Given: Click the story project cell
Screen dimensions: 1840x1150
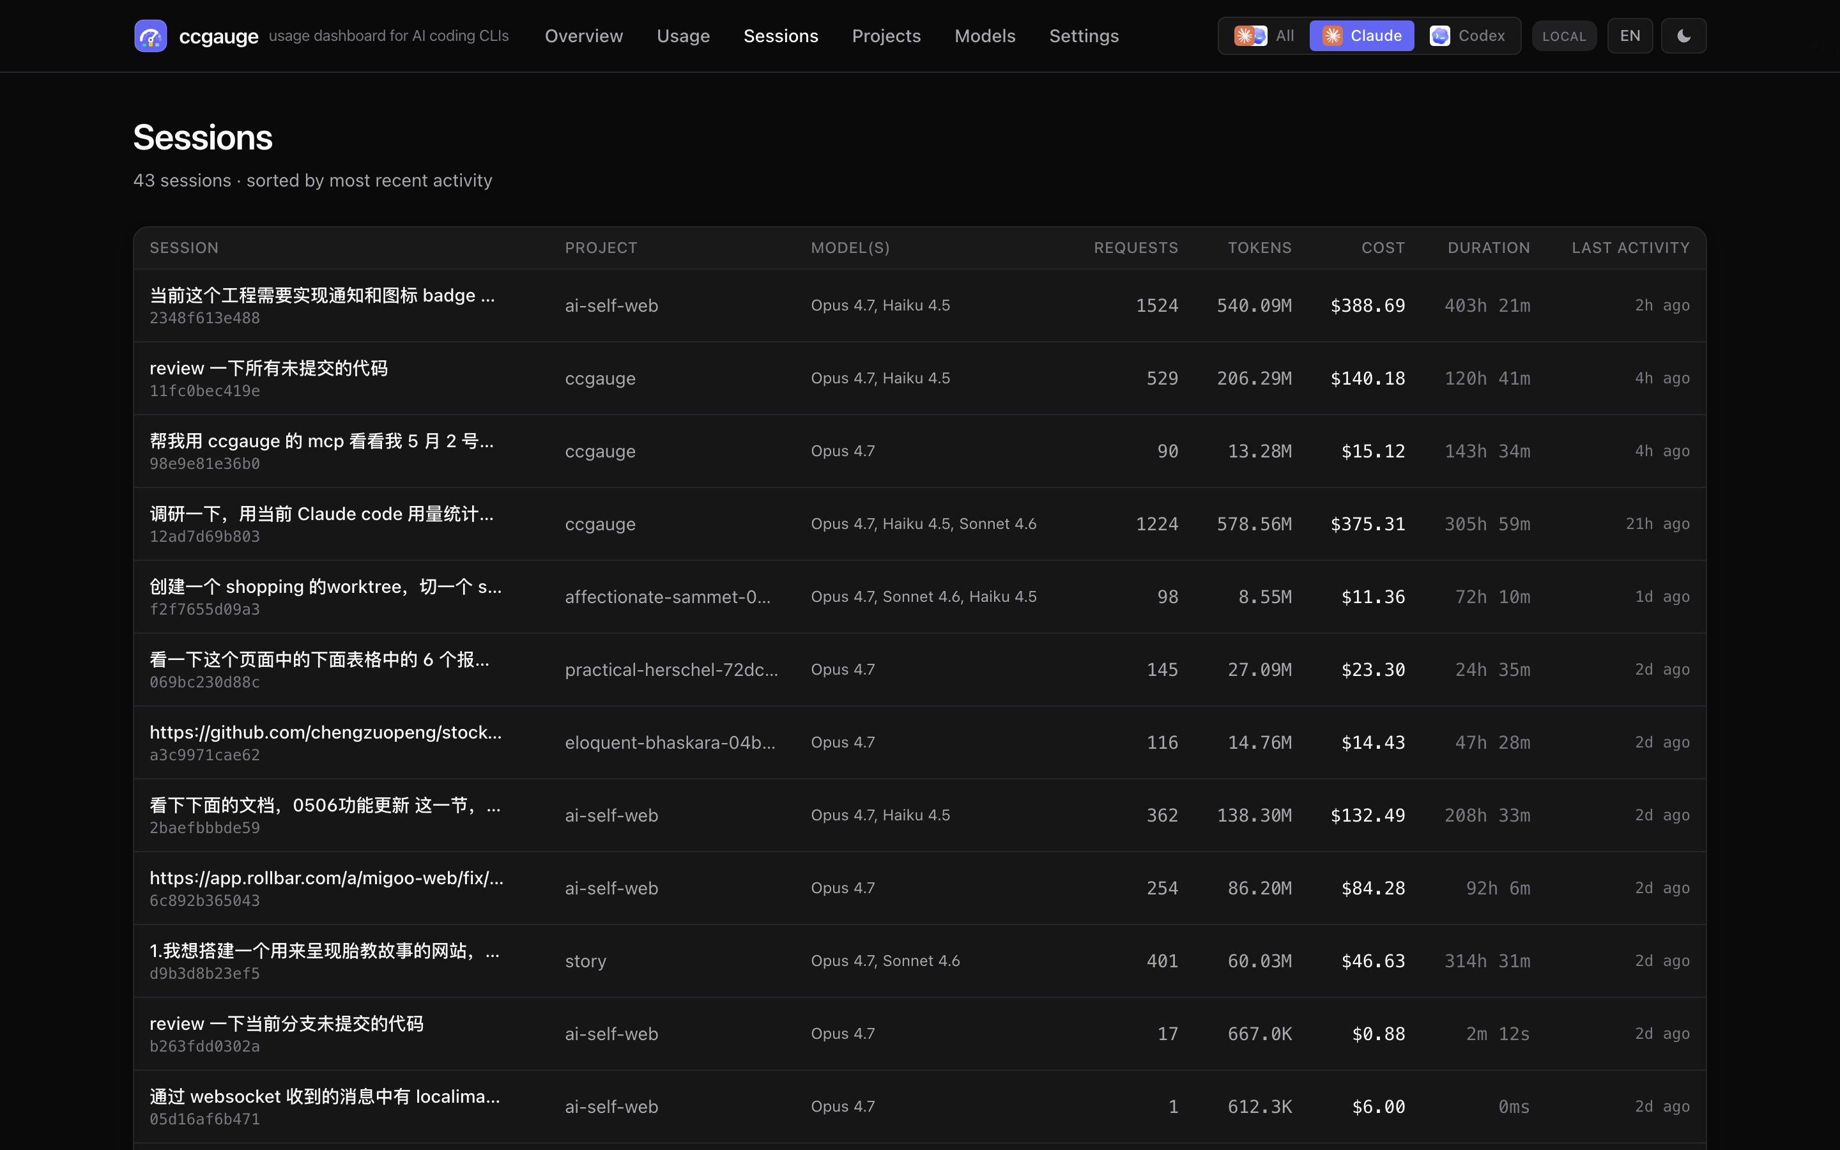Looking at the screenshot, I should (x=585, y=962).
